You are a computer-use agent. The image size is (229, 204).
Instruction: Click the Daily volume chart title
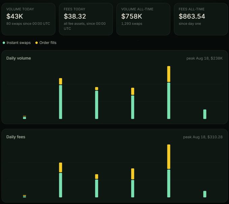tap(19, 58)
